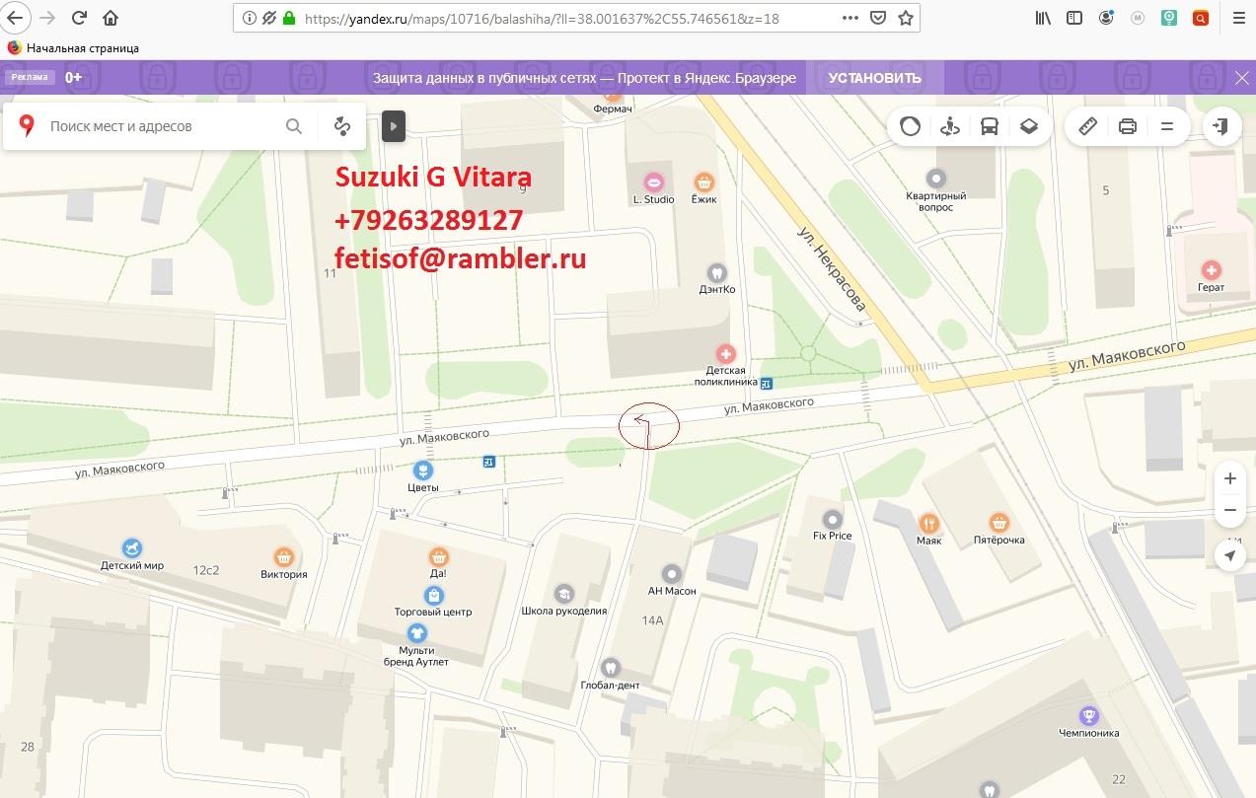Viewport: 1256px width, 798px height.
Task: Select the Детский мир marker
Action: pos(132,547)
